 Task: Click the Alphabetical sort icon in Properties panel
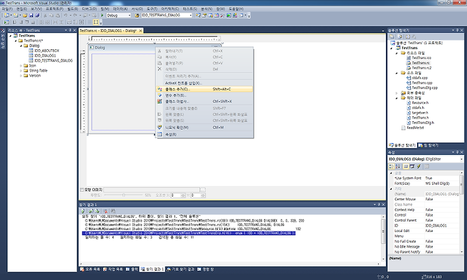point(398,167)
